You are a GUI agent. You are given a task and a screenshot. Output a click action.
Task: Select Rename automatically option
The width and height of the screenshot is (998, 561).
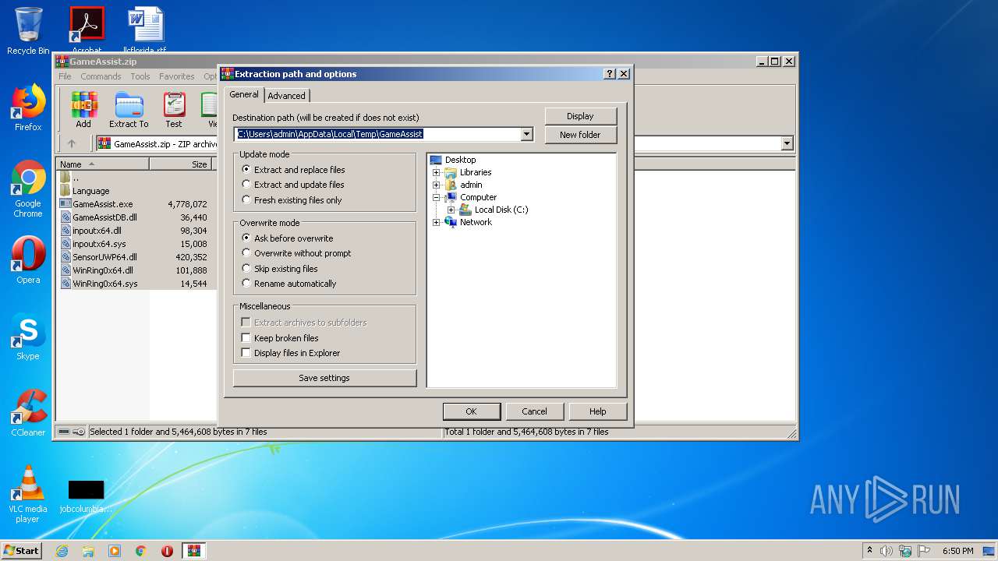[x=289, y=284]
